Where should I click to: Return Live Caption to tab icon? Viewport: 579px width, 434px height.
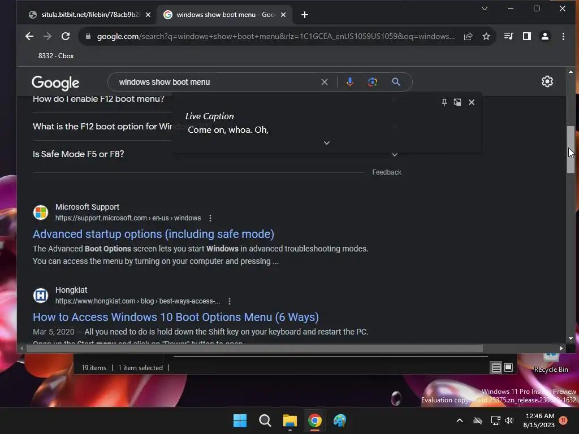pyautogui.click(x=457, y=102)
